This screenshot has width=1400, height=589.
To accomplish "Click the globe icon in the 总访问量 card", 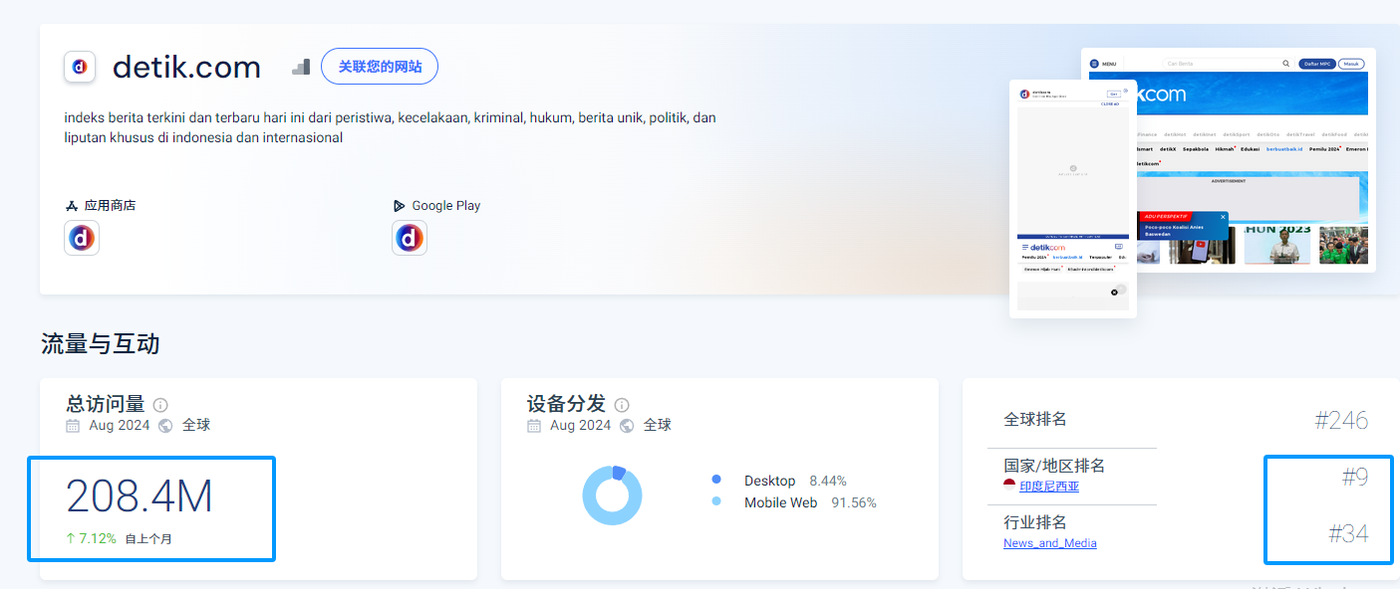I will (165, 426).
